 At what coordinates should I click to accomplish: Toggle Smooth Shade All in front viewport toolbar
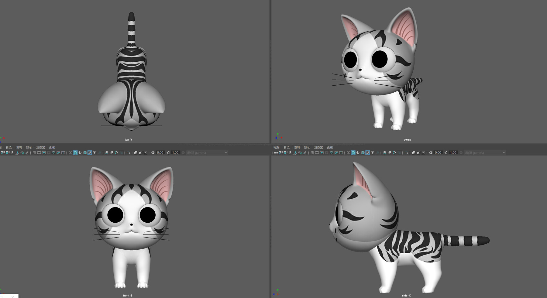(x=75, y=152)
